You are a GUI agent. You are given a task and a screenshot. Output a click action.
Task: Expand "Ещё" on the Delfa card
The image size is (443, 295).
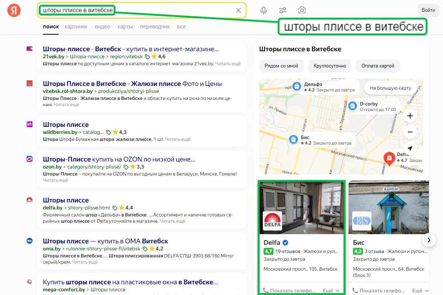pyautogui.click(x=331, y=291)
